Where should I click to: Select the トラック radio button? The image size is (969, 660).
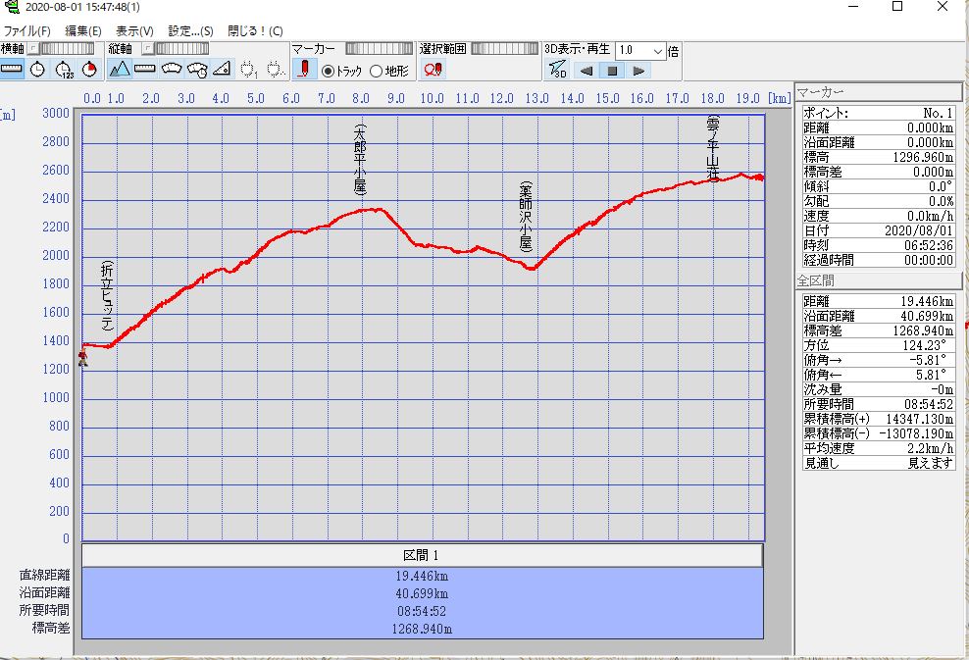coord(328,71)
